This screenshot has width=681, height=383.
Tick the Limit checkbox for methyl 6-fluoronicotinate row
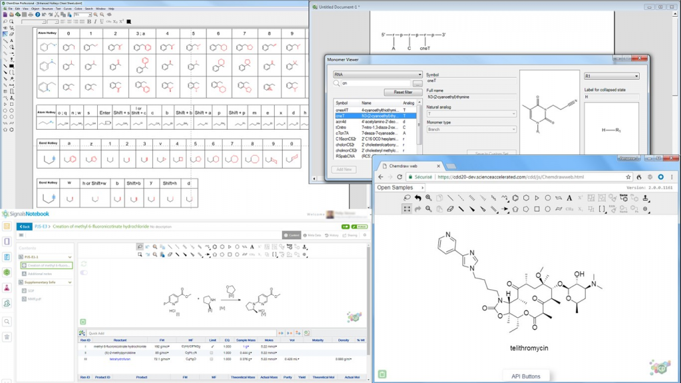point(212,346)
